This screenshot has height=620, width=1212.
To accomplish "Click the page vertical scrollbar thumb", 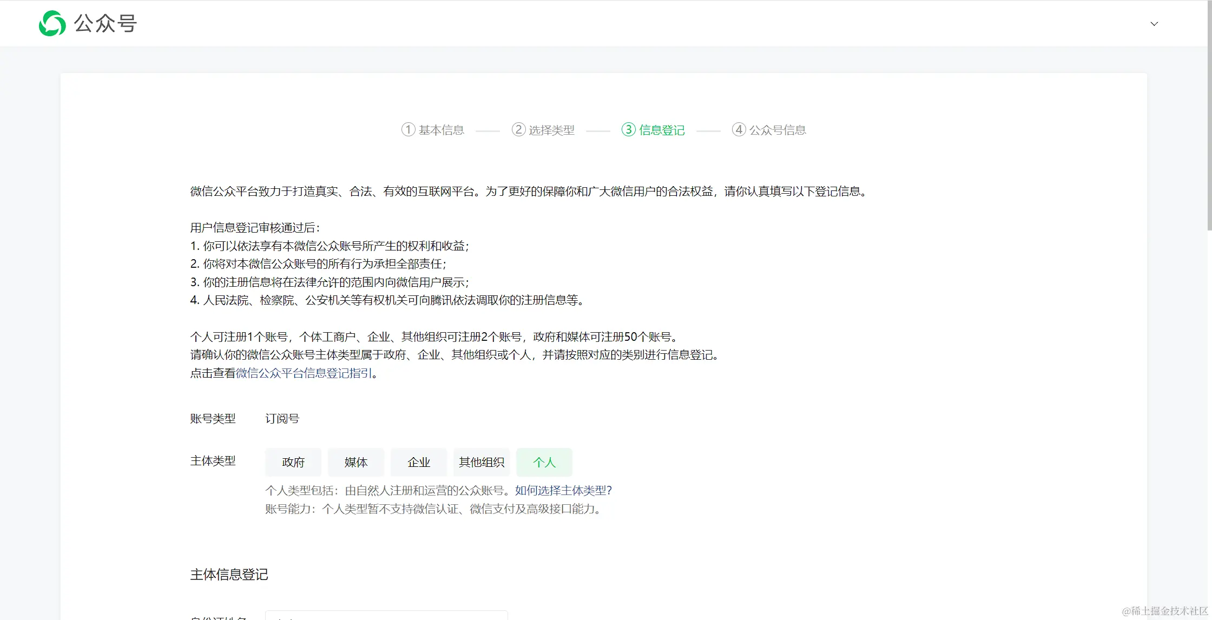I will (1209, 116).
